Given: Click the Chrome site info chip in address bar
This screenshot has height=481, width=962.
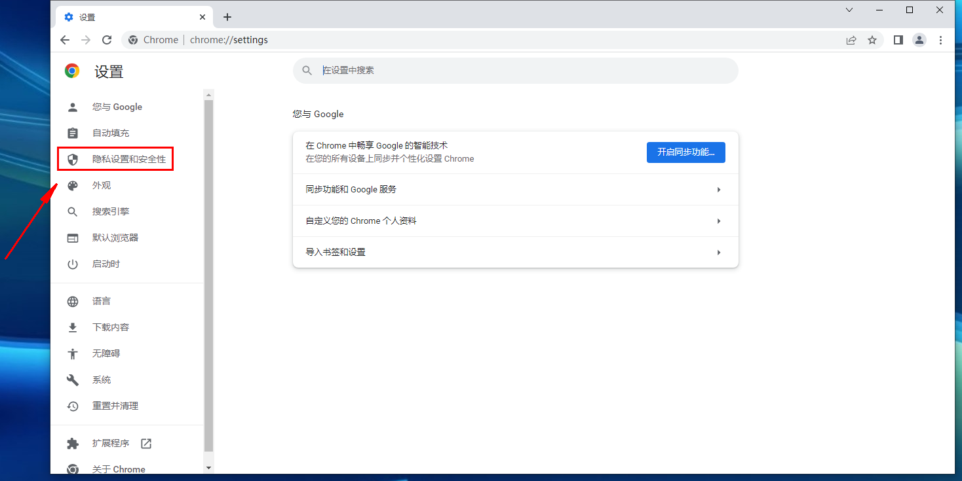Looking at the screenshot, I should point(153,40).
